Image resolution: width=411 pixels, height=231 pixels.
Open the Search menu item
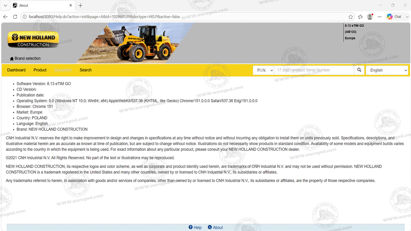pos(86,70)
